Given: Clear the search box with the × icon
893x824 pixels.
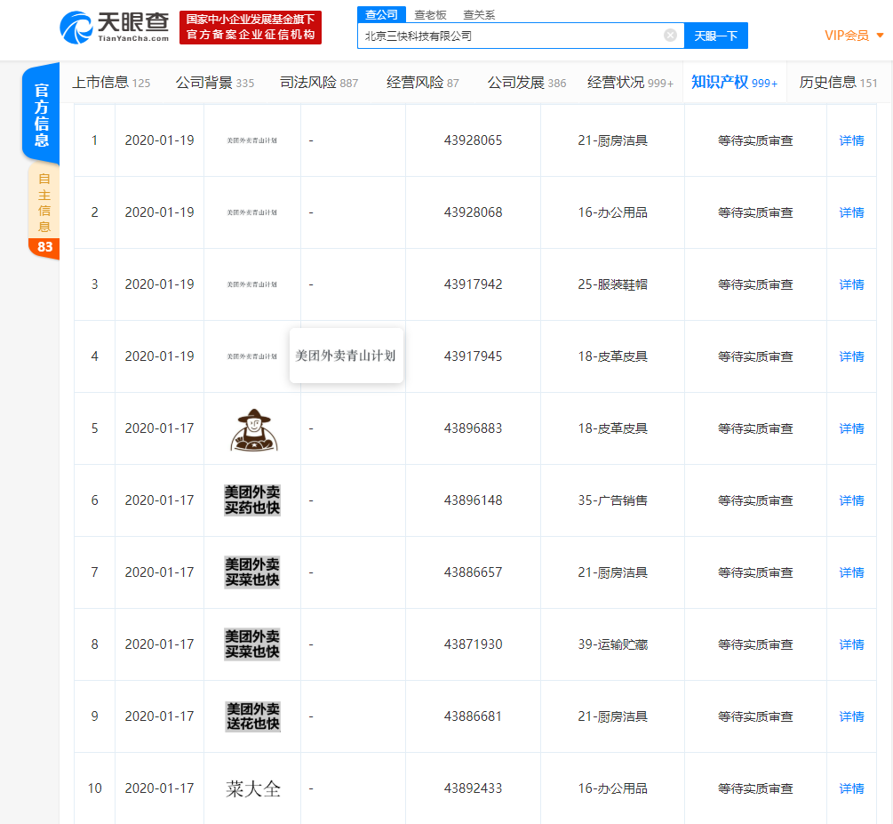Looking at the screenshot, I should pyautogui.click(x=671, y=35).
